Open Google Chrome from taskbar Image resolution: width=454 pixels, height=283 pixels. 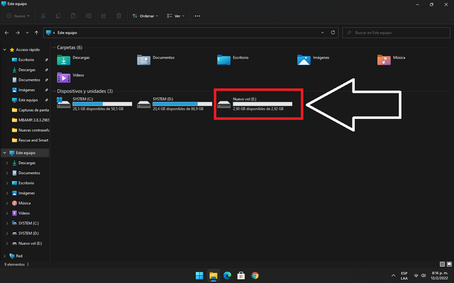[255, 275]
